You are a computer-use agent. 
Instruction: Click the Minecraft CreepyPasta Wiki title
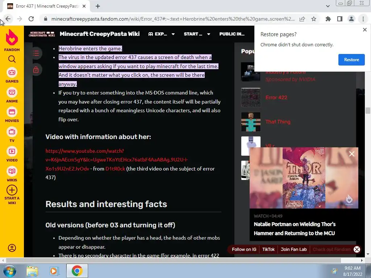click(x=100, y=34)
